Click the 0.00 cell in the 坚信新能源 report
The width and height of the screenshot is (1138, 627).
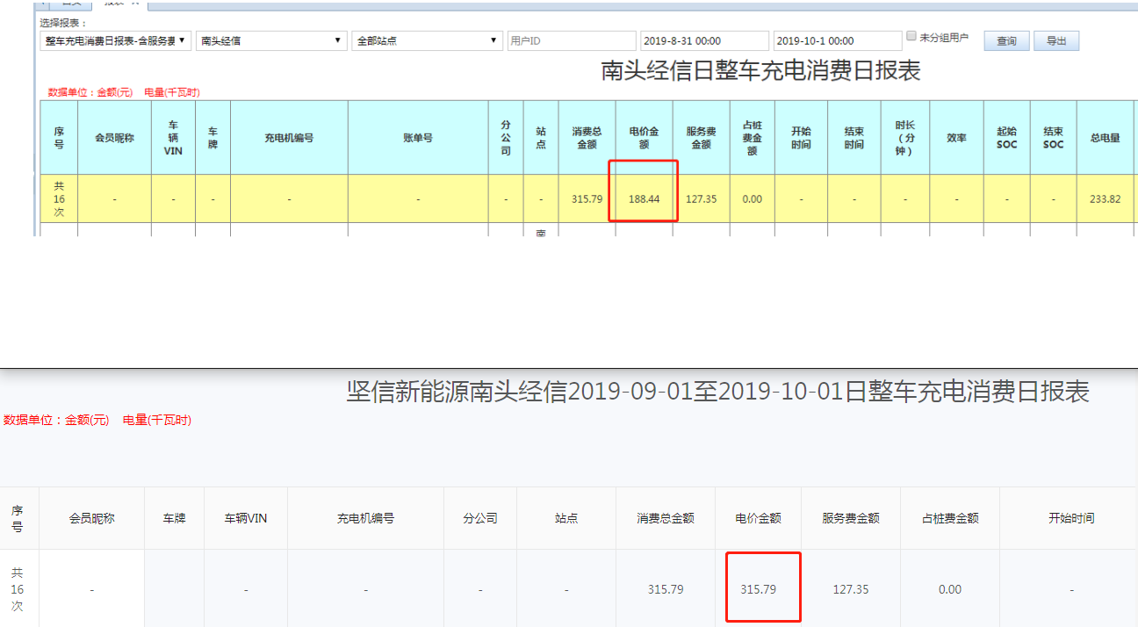click(x=950, y=589)
